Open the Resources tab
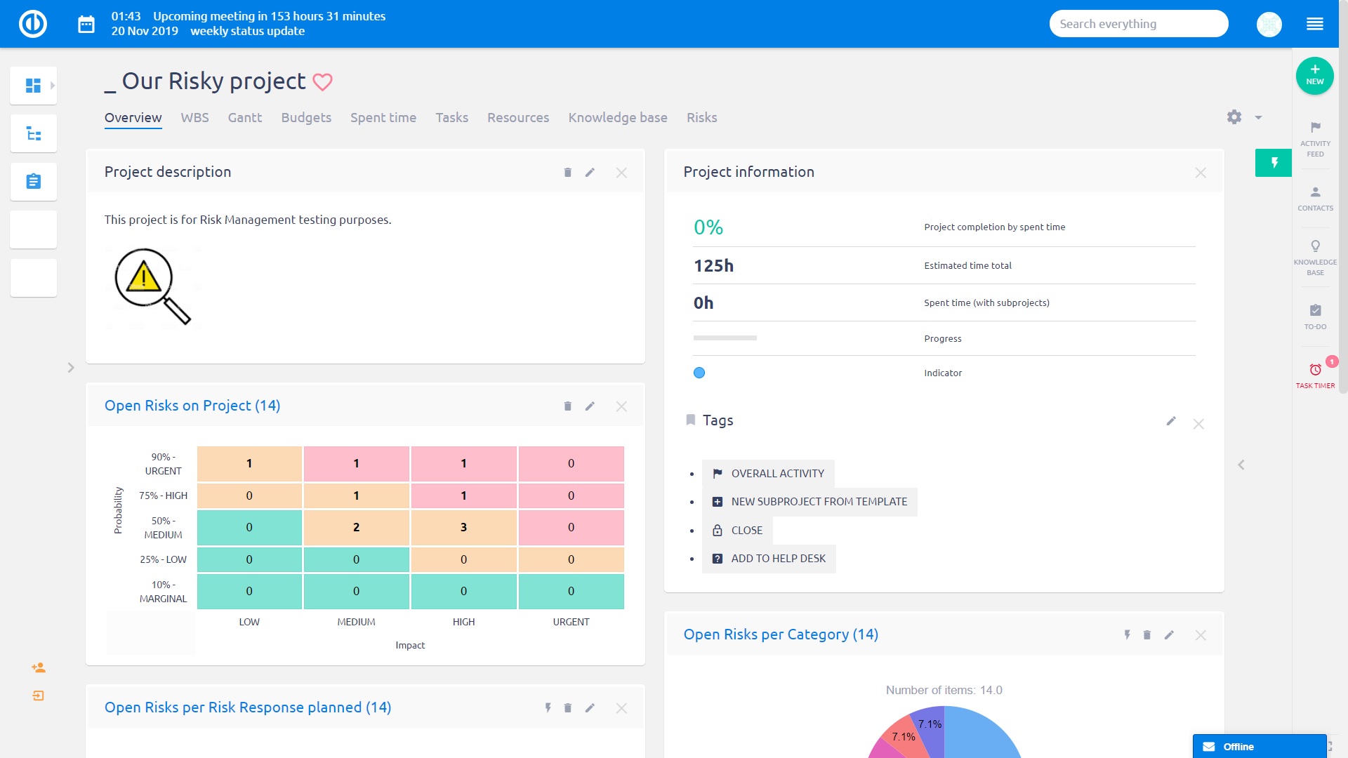Image resolution: width=1348 pixels, height=758 pixels. point(518,118)
